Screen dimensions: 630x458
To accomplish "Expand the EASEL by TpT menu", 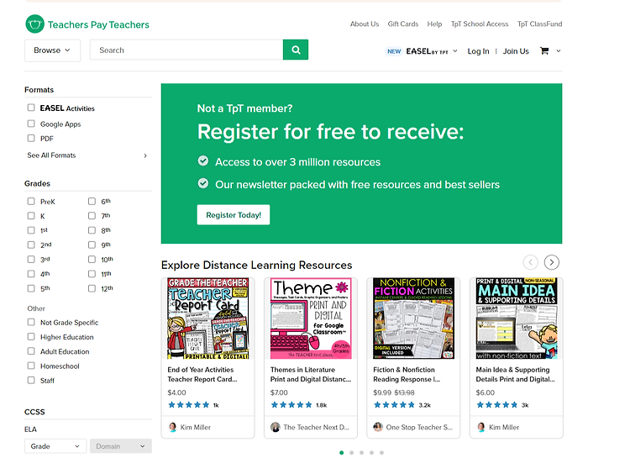I will click(421, 51).
